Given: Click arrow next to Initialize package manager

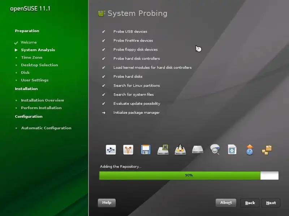Looking at the screenshot, I should click(104, 113).
